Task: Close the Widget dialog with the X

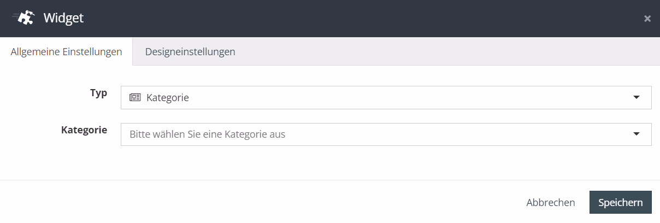Action: [647, 19]
